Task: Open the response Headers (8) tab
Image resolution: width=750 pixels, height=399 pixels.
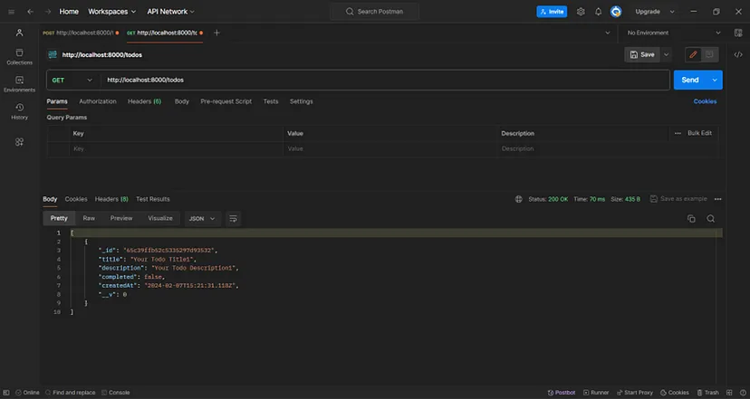Action: tap(111, 199)
